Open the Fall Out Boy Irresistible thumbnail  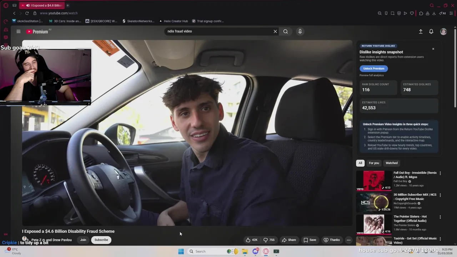[374, 181]
